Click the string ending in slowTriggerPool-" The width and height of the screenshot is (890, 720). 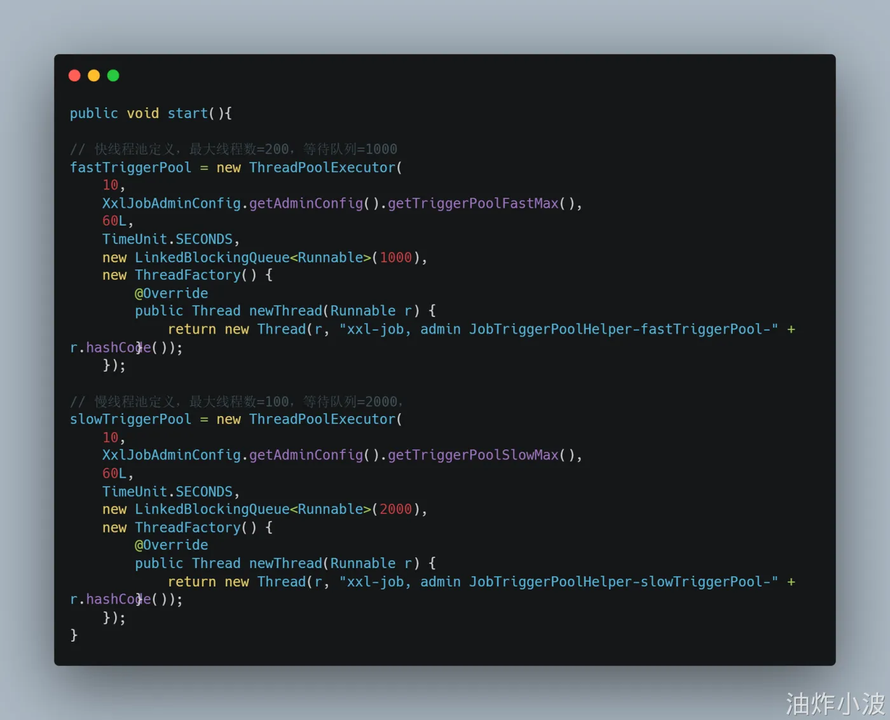(x=559, y=581)
